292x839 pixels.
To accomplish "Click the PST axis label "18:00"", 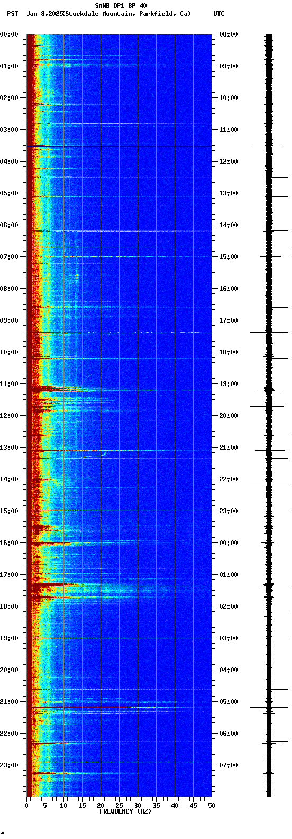I will pos(9,606).
